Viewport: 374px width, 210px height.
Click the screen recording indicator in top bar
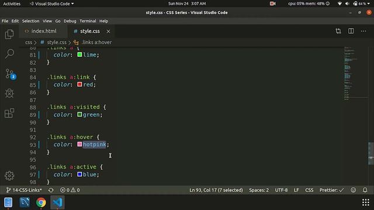pos(272,3)
